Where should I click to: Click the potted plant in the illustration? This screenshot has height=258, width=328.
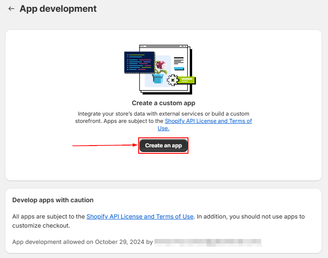(159, 71)
